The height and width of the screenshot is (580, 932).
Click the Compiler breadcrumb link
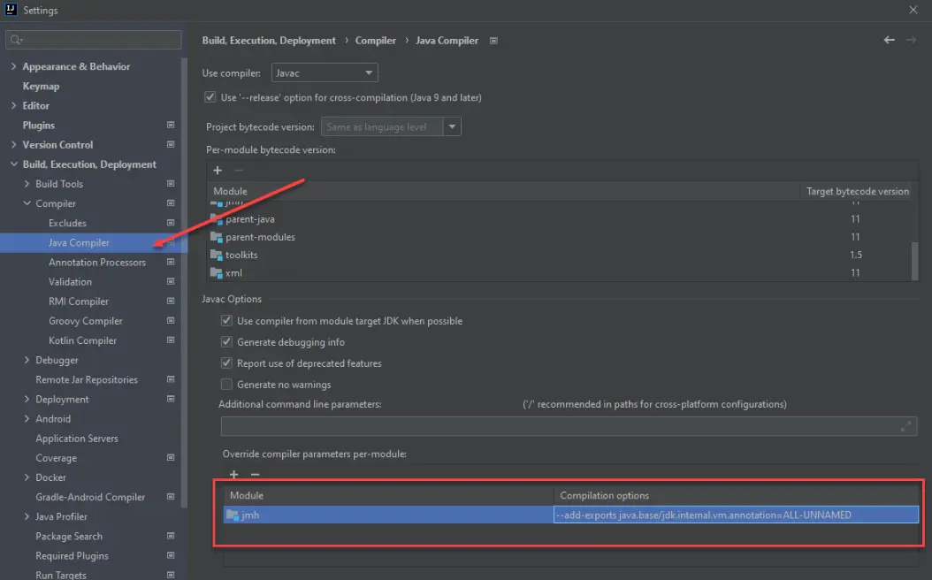pyautogui.click(x=376, y=41)
